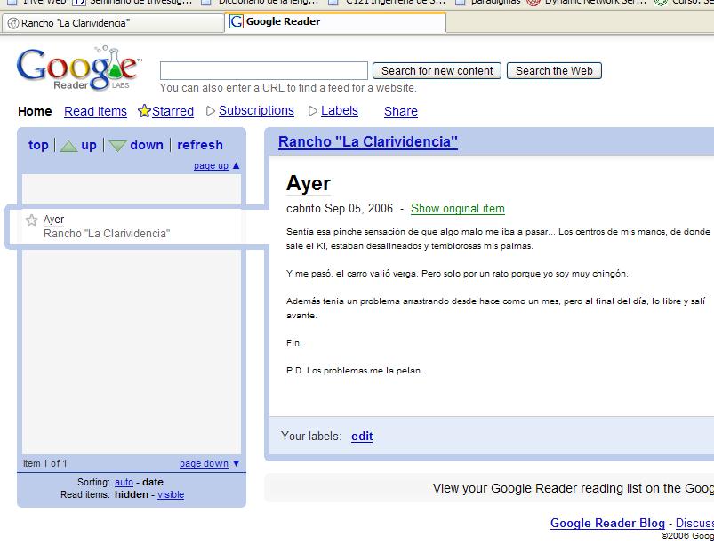Click the page down link
This screenshot has height=545, width=714.
(x=204, y=463)
